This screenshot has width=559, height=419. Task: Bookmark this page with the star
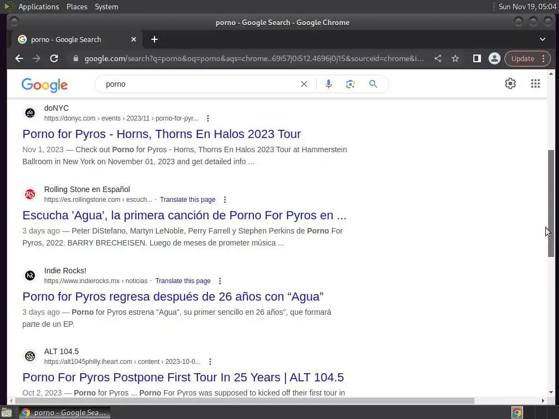point(455,58)
